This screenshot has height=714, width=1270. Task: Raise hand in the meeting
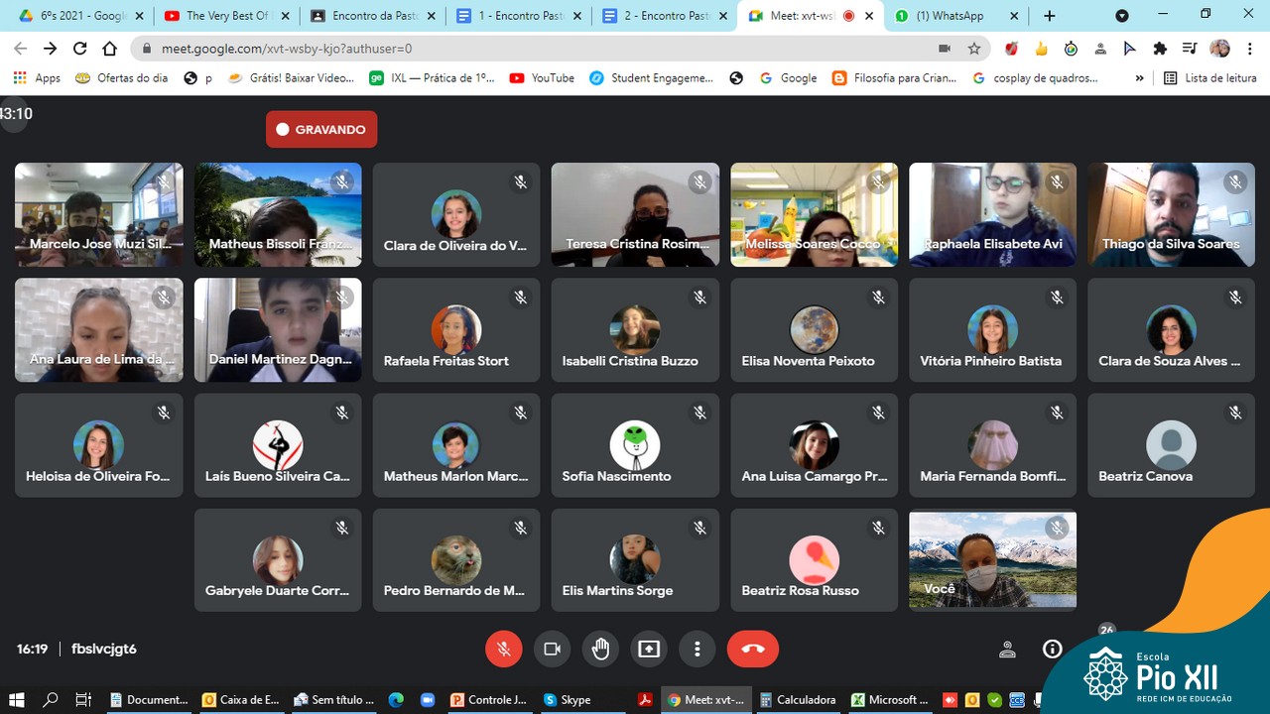coord(600,649)
